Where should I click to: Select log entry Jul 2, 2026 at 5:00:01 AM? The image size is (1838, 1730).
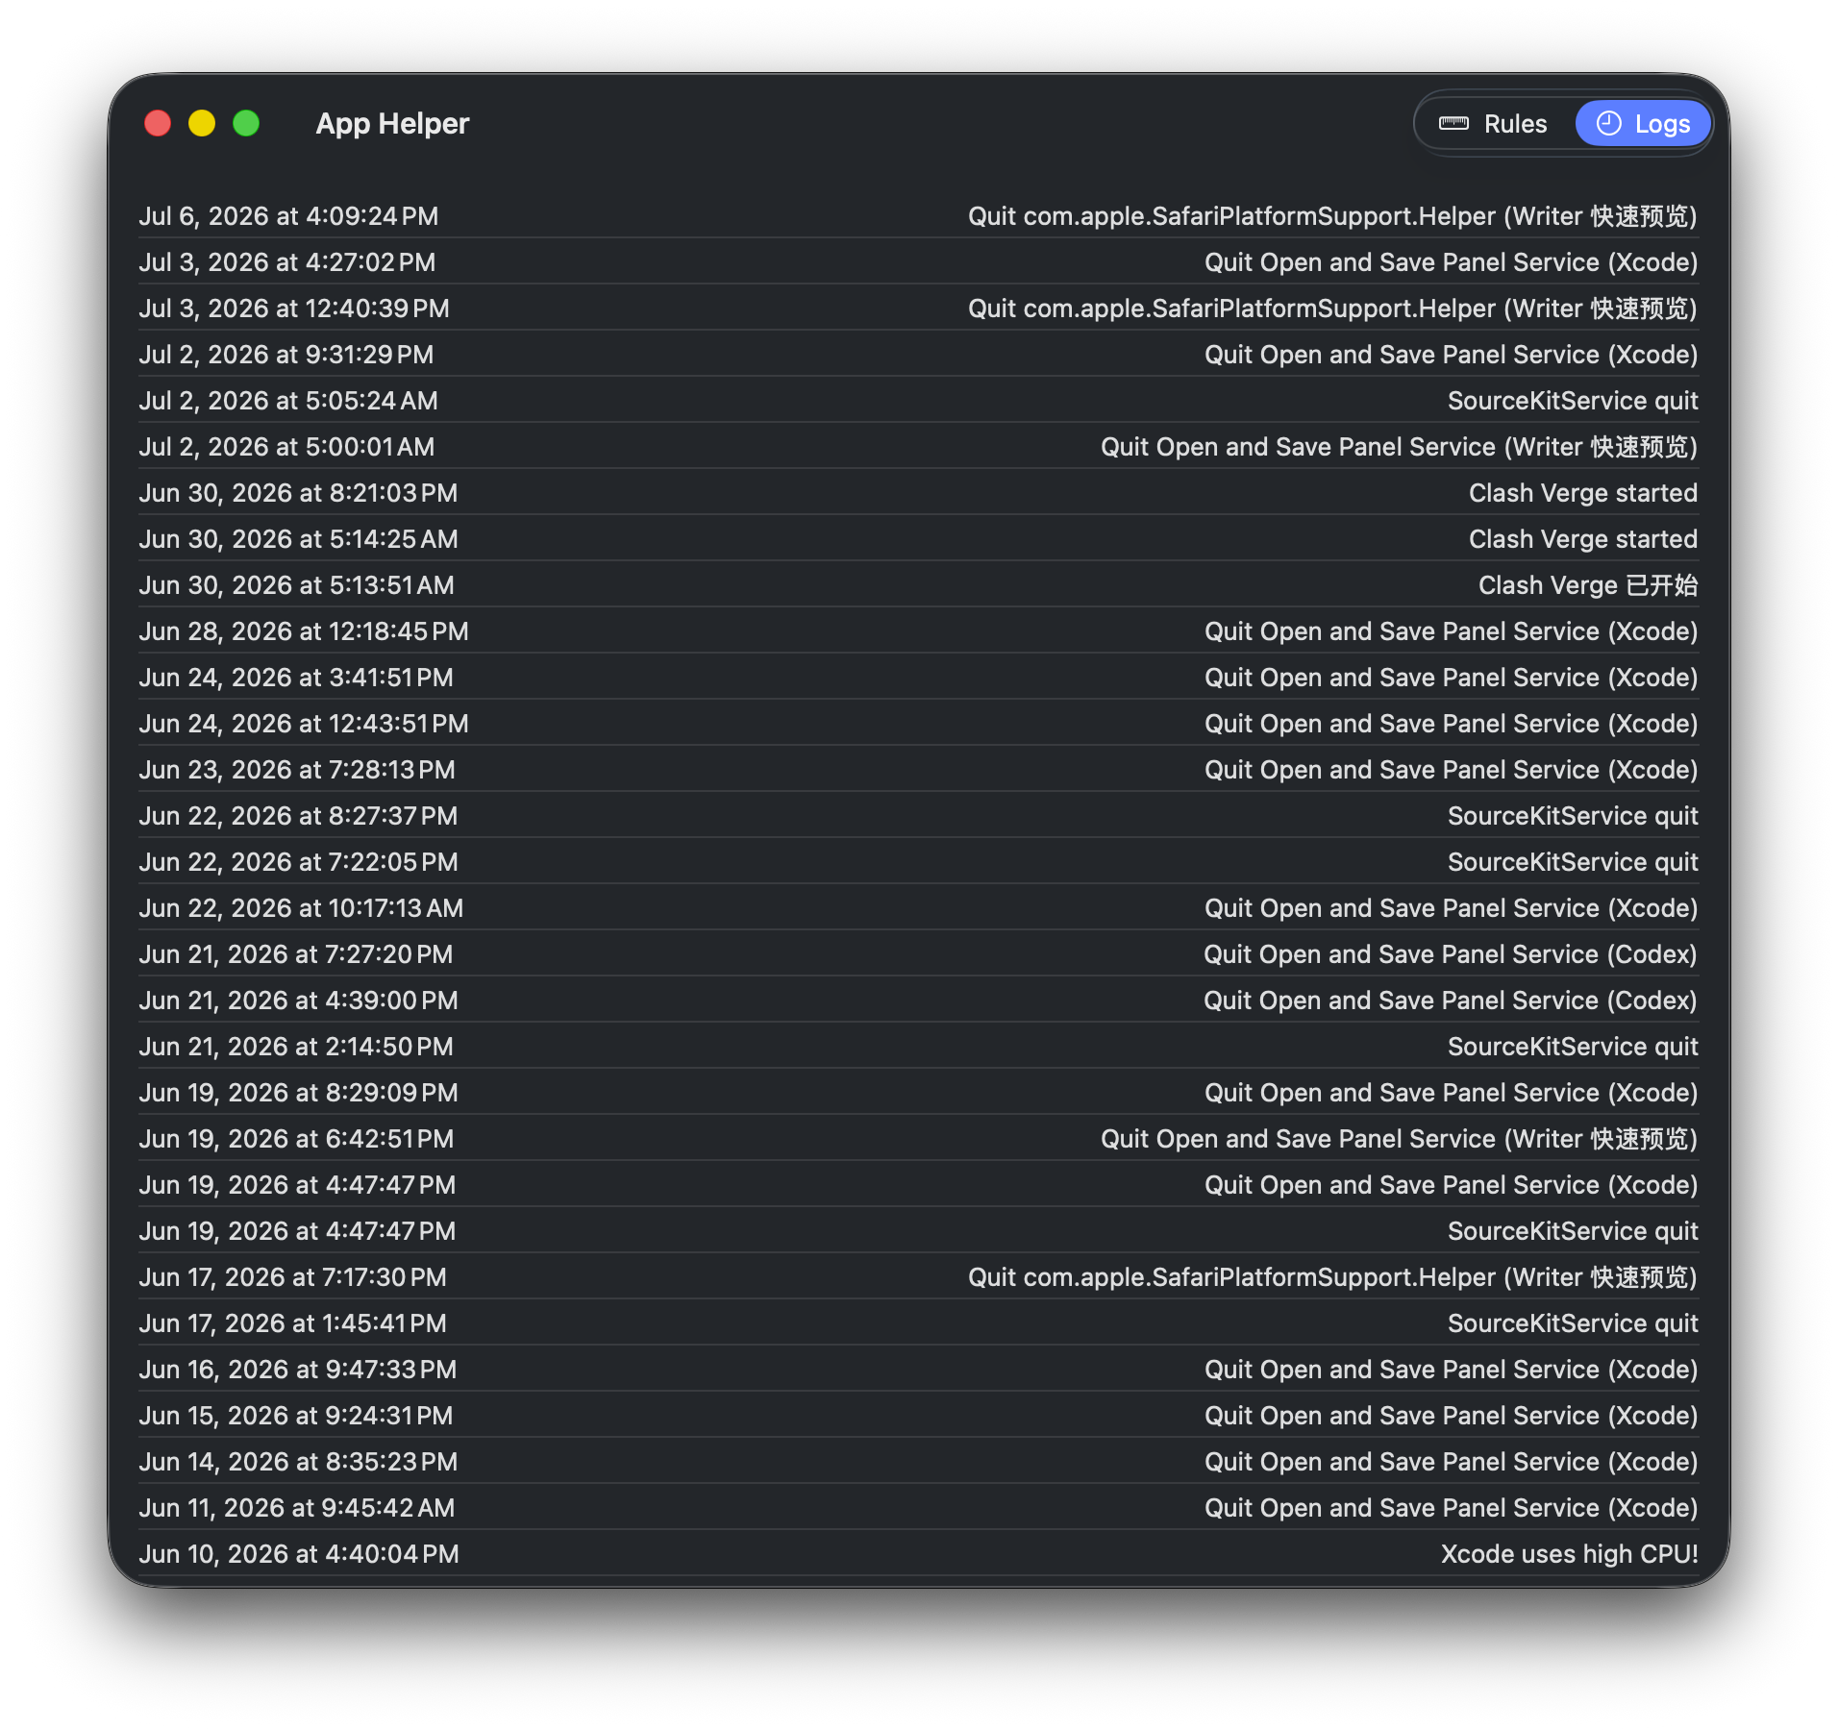tap(918, 447)
